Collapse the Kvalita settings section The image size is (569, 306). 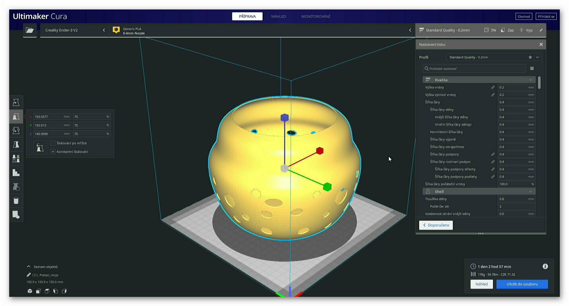(x=479, y=80)
